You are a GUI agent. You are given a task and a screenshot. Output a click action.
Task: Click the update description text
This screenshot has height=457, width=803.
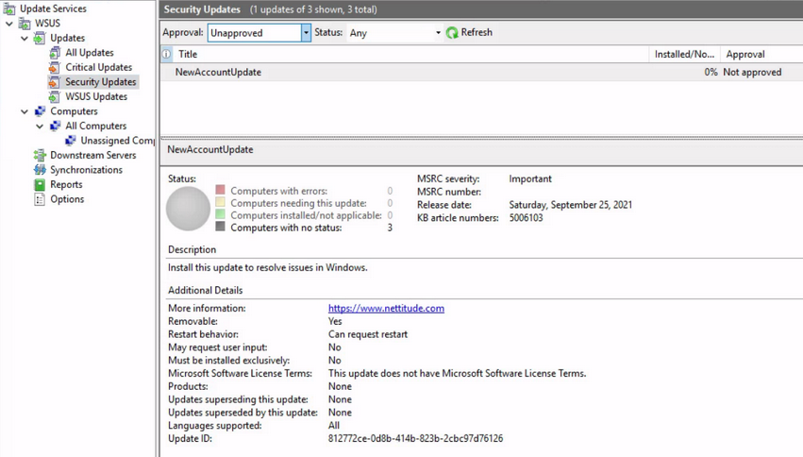coord(267,267)
